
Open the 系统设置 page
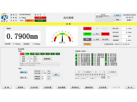click(48, 87)
